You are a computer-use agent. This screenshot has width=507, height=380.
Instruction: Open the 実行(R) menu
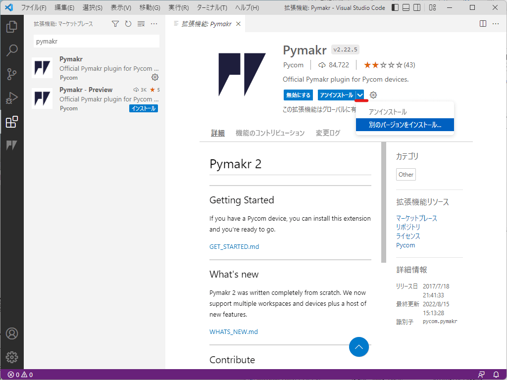[178, 7]
